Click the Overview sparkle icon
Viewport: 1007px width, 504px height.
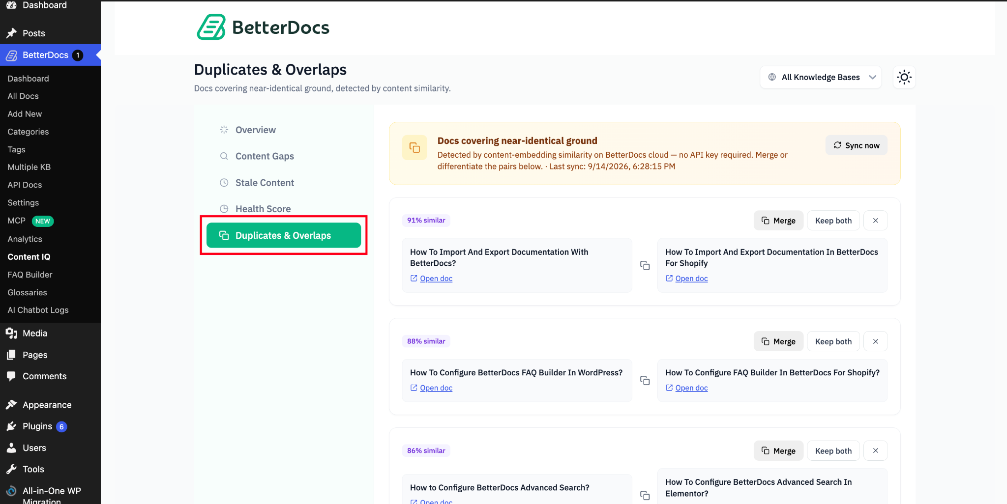tap(224, 130)
